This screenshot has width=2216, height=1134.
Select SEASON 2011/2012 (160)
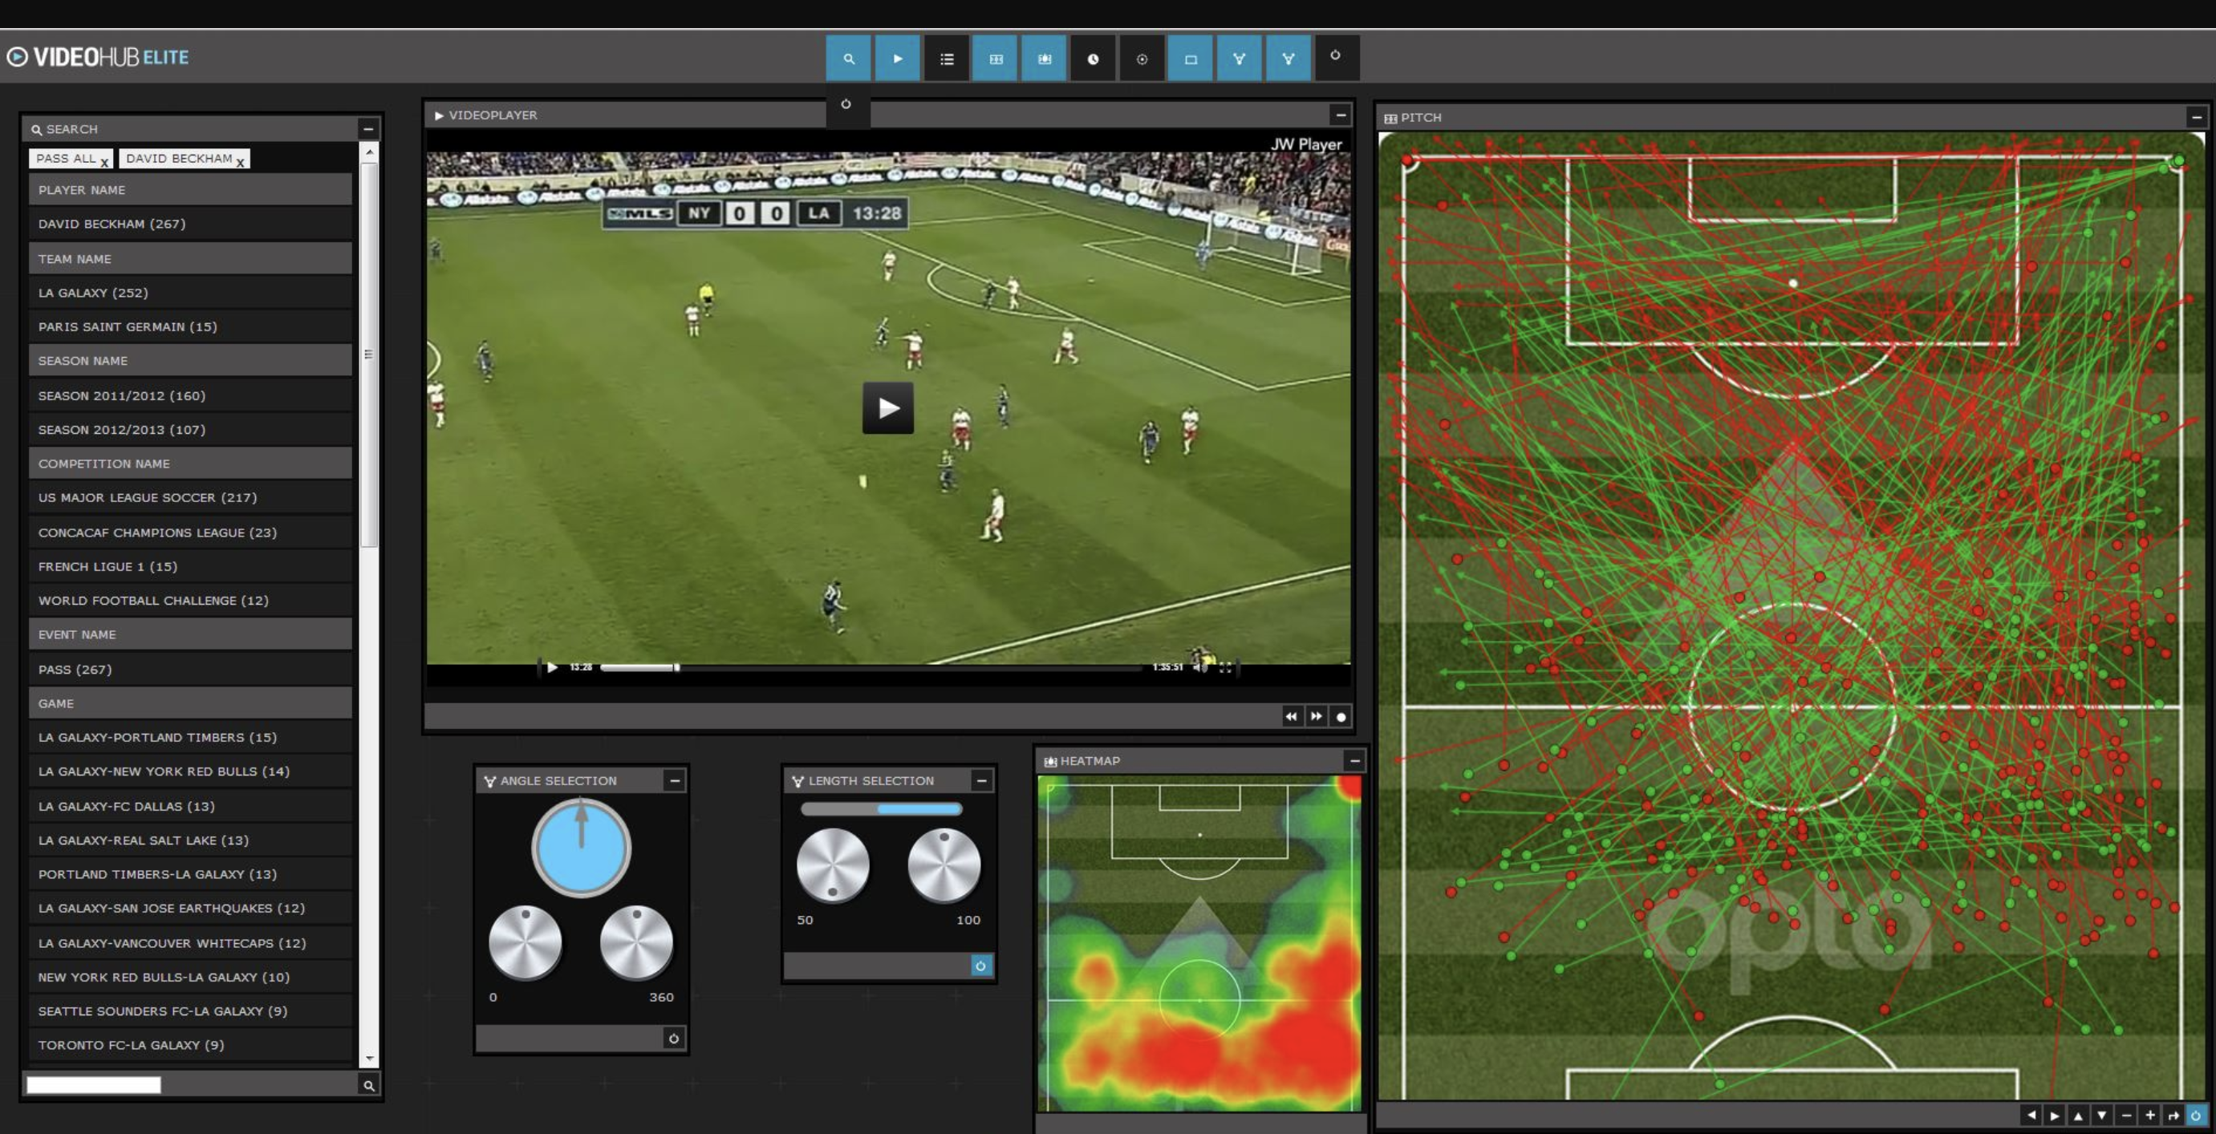click(190, 395)
